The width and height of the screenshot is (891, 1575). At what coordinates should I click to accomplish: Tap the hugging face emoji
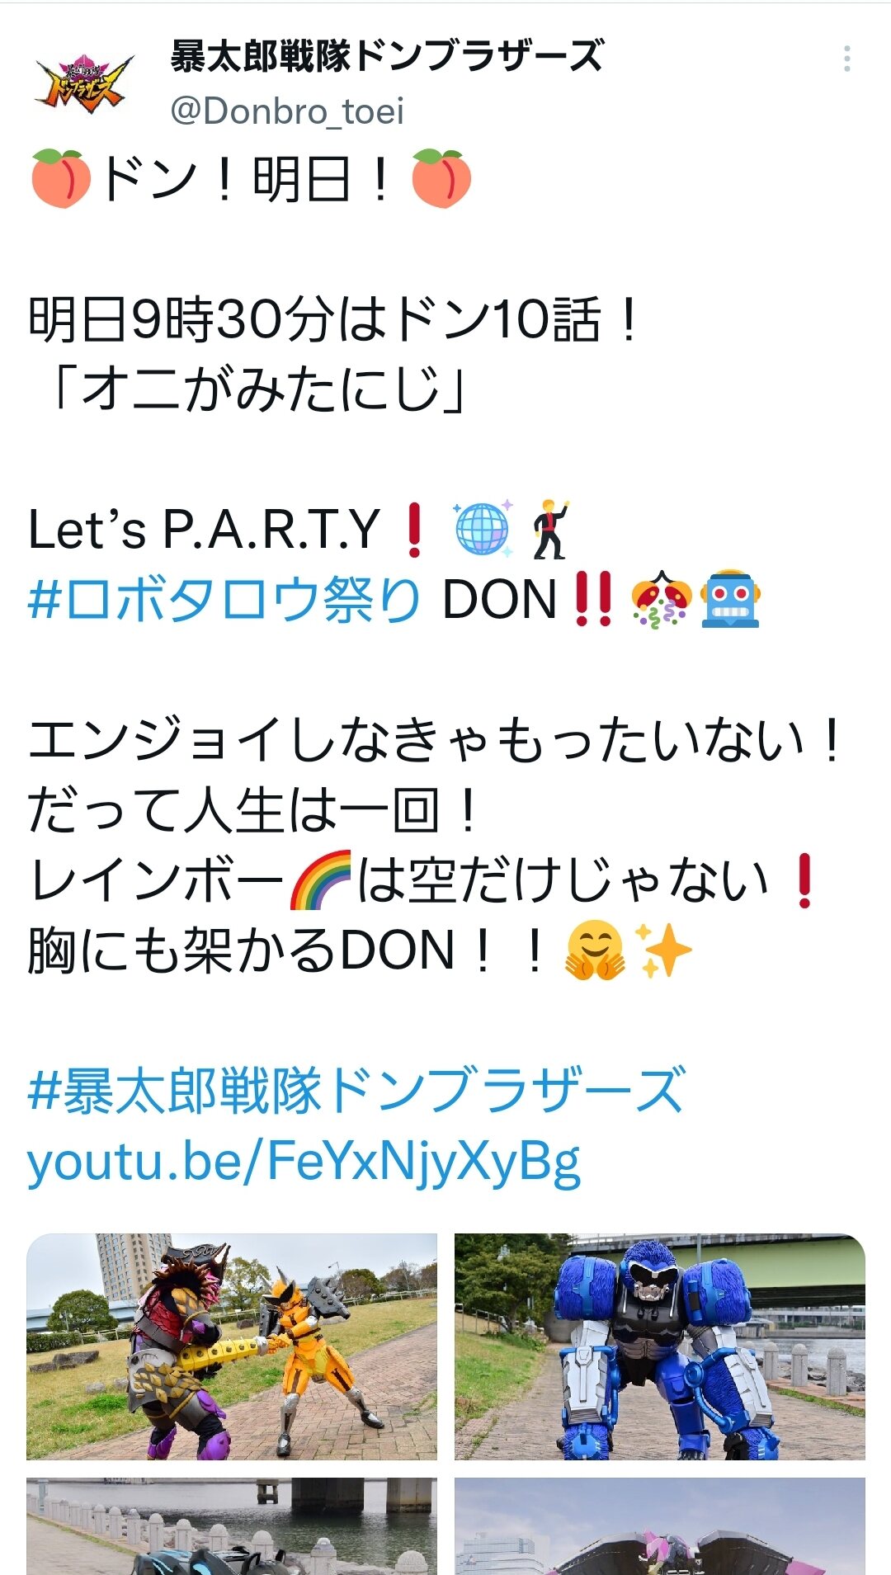tap(595, 950)
